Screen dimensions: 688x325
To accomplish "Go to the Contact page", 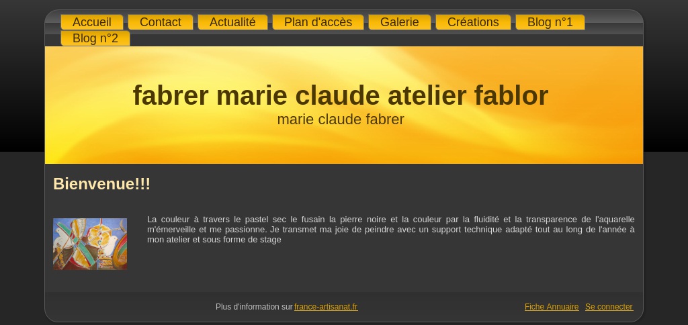I will (x=160, y=22).
